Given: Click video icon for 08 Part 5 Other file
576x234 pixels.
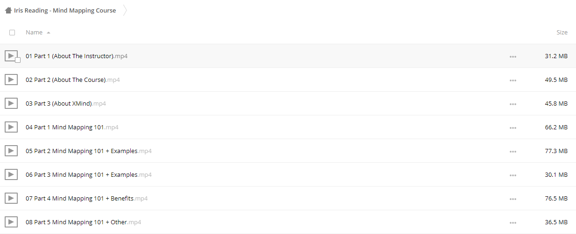Looking at the screenshot, I should [x=11, y=222].
